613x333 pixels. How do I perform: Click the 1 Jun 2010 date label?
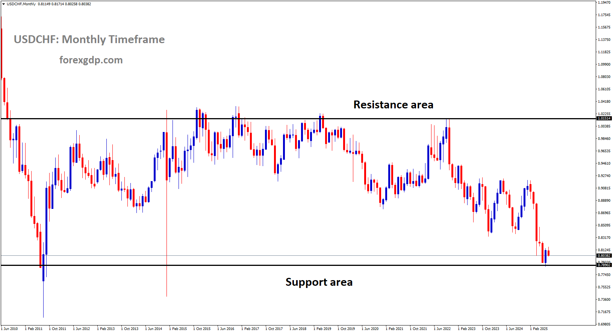(x=9, y=329)
